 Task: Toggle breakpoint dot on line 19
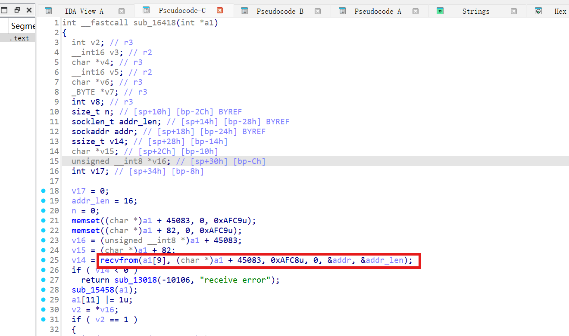[43, 200]
